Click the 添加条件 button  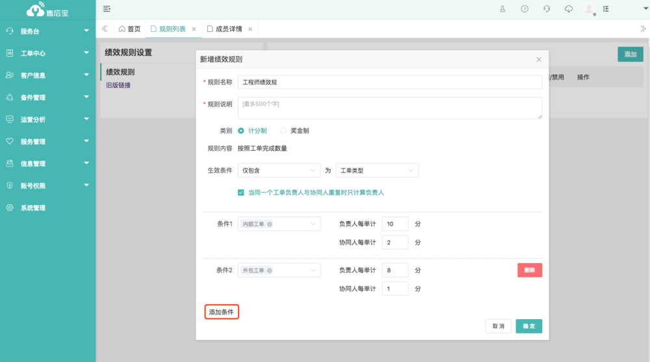[x=222, y=312]
